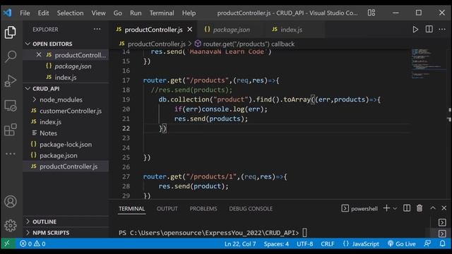Change UTF-8 file encoding in the status bar
Viewport: 452px width, 254px height.
pyautogui.click(x=304, y=244)
